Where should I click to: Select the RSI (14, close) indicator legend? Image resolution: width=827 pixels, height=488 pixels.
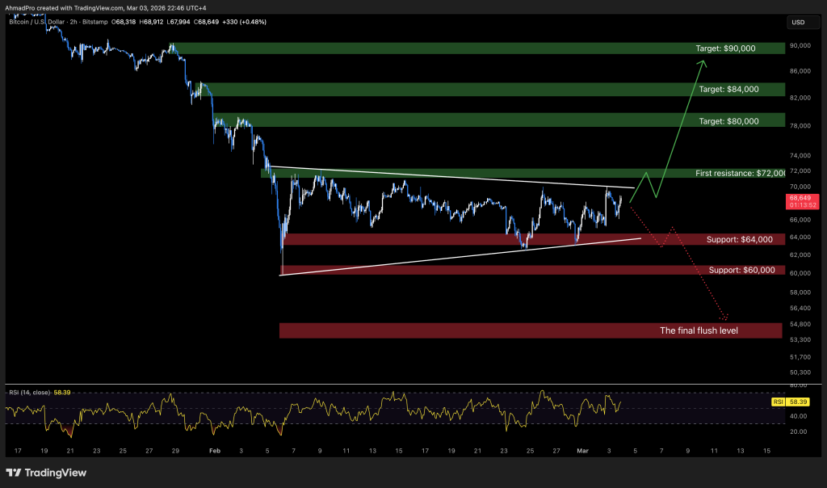tap(27, 392)
